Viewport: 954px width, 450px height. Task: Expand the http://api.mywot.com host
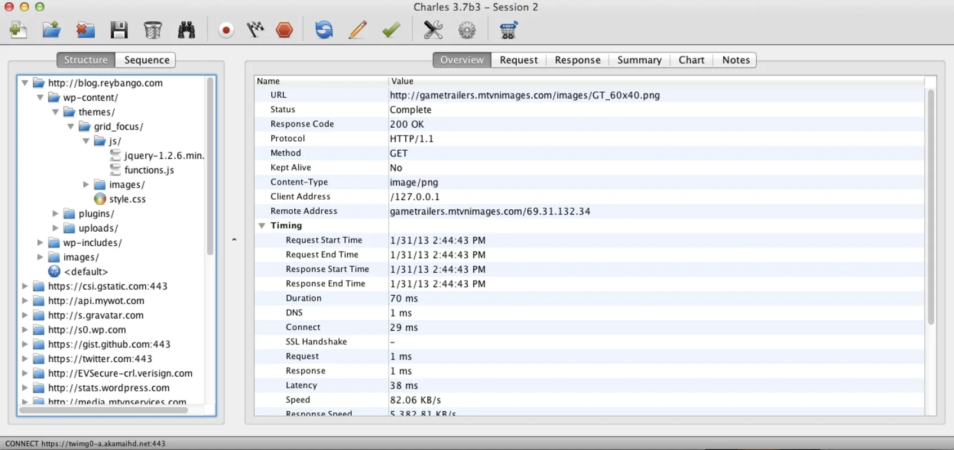(x=25, y=301)
